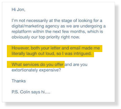Click the postscript 'P.S. Colin says hi....'

(x=31, y=92)
